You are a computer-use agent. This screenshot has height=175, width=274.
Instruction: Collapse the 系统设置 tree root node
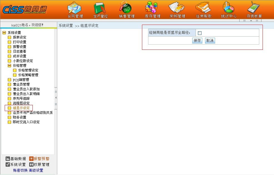tap(4, 33)
